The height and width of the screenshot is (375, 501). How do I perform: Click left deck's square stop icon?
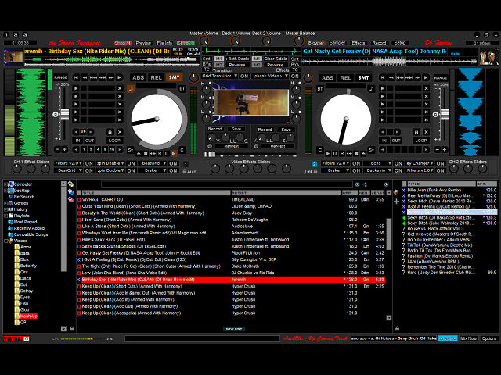pyautogui.click(x=146, y=154)
